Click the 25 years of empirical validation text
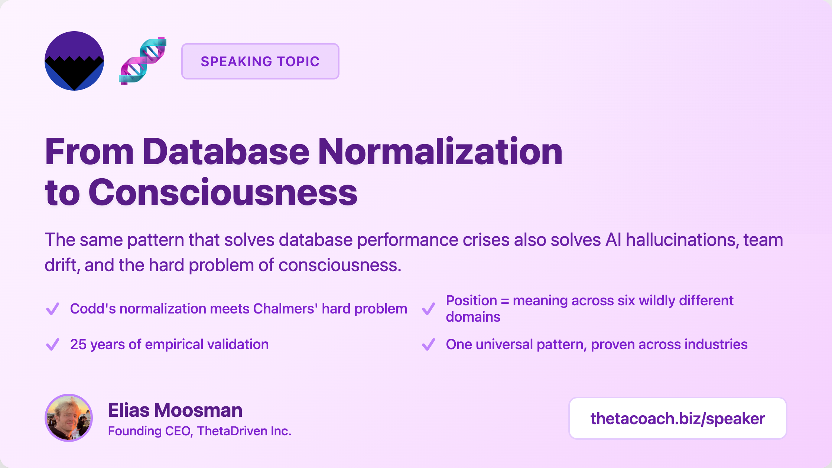 coord(169,344)
